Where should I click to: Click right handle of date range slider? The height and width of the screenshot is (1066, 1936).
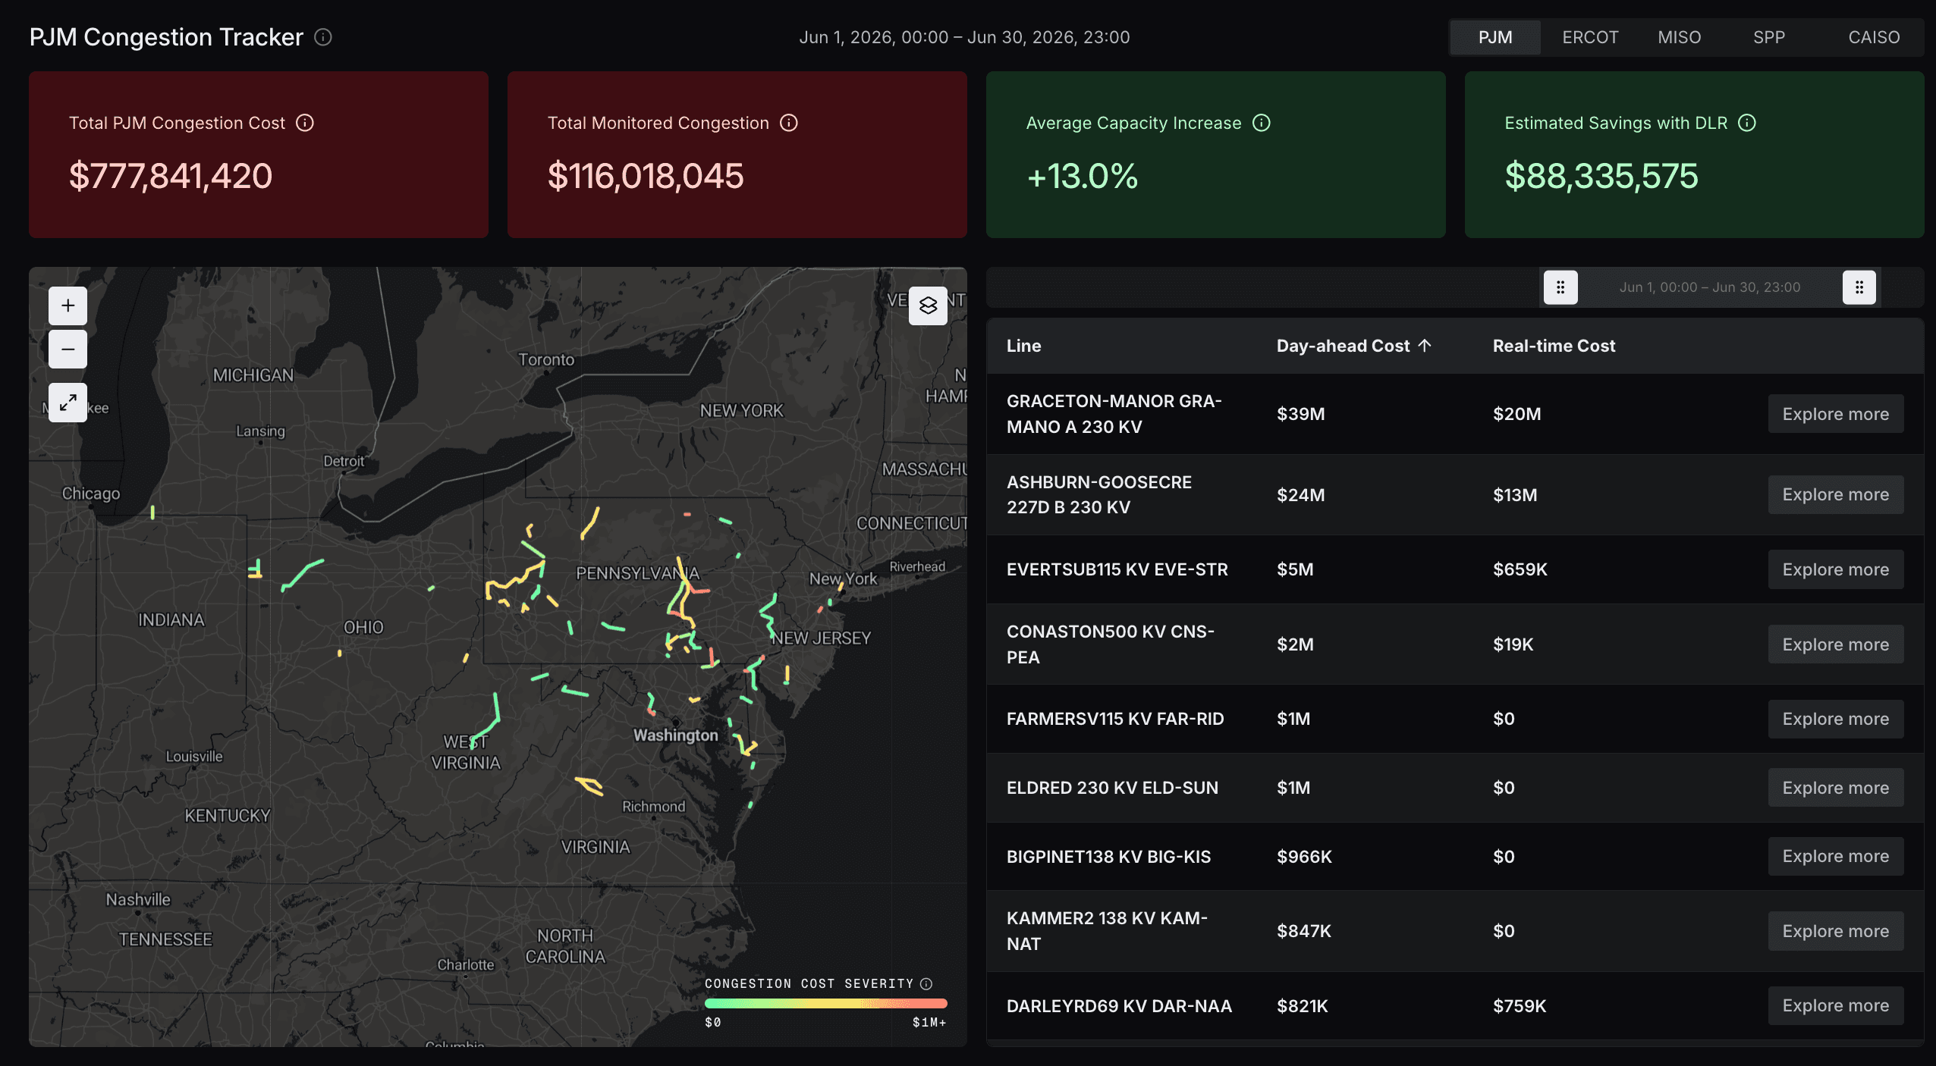(x=1859, y=287)
